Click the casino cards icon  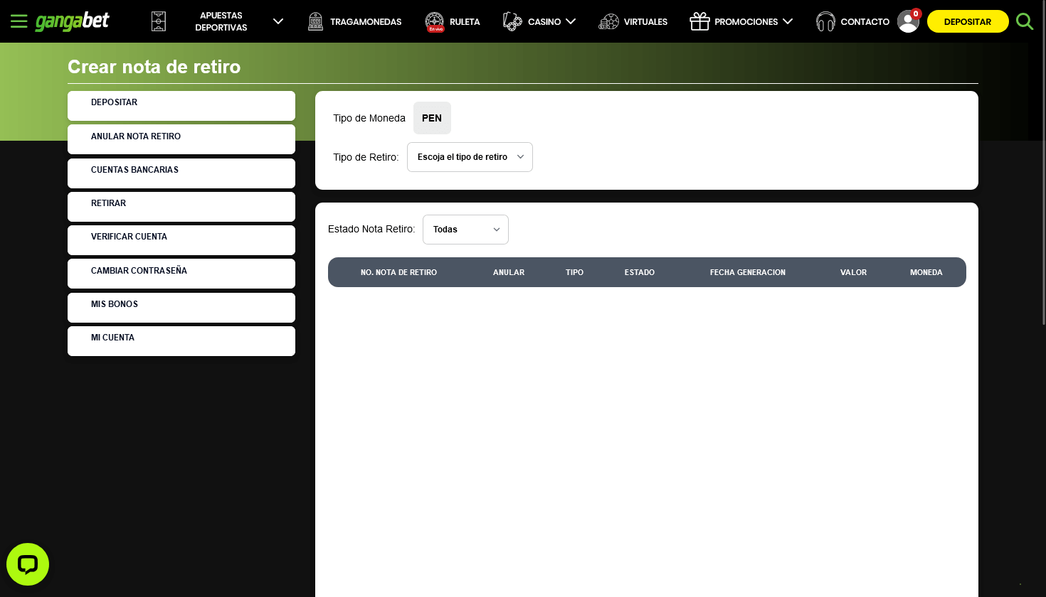(512, 21)
